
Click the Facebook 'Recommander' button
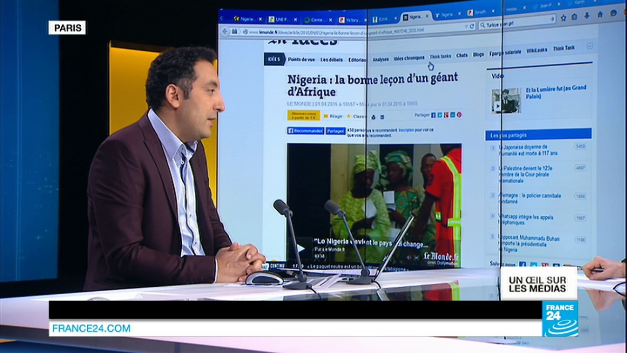click(306, 131)
